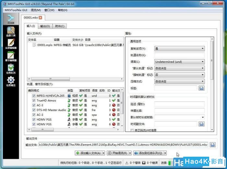Open the copy item (复制该项) dropdown

(x=180, y=49)
